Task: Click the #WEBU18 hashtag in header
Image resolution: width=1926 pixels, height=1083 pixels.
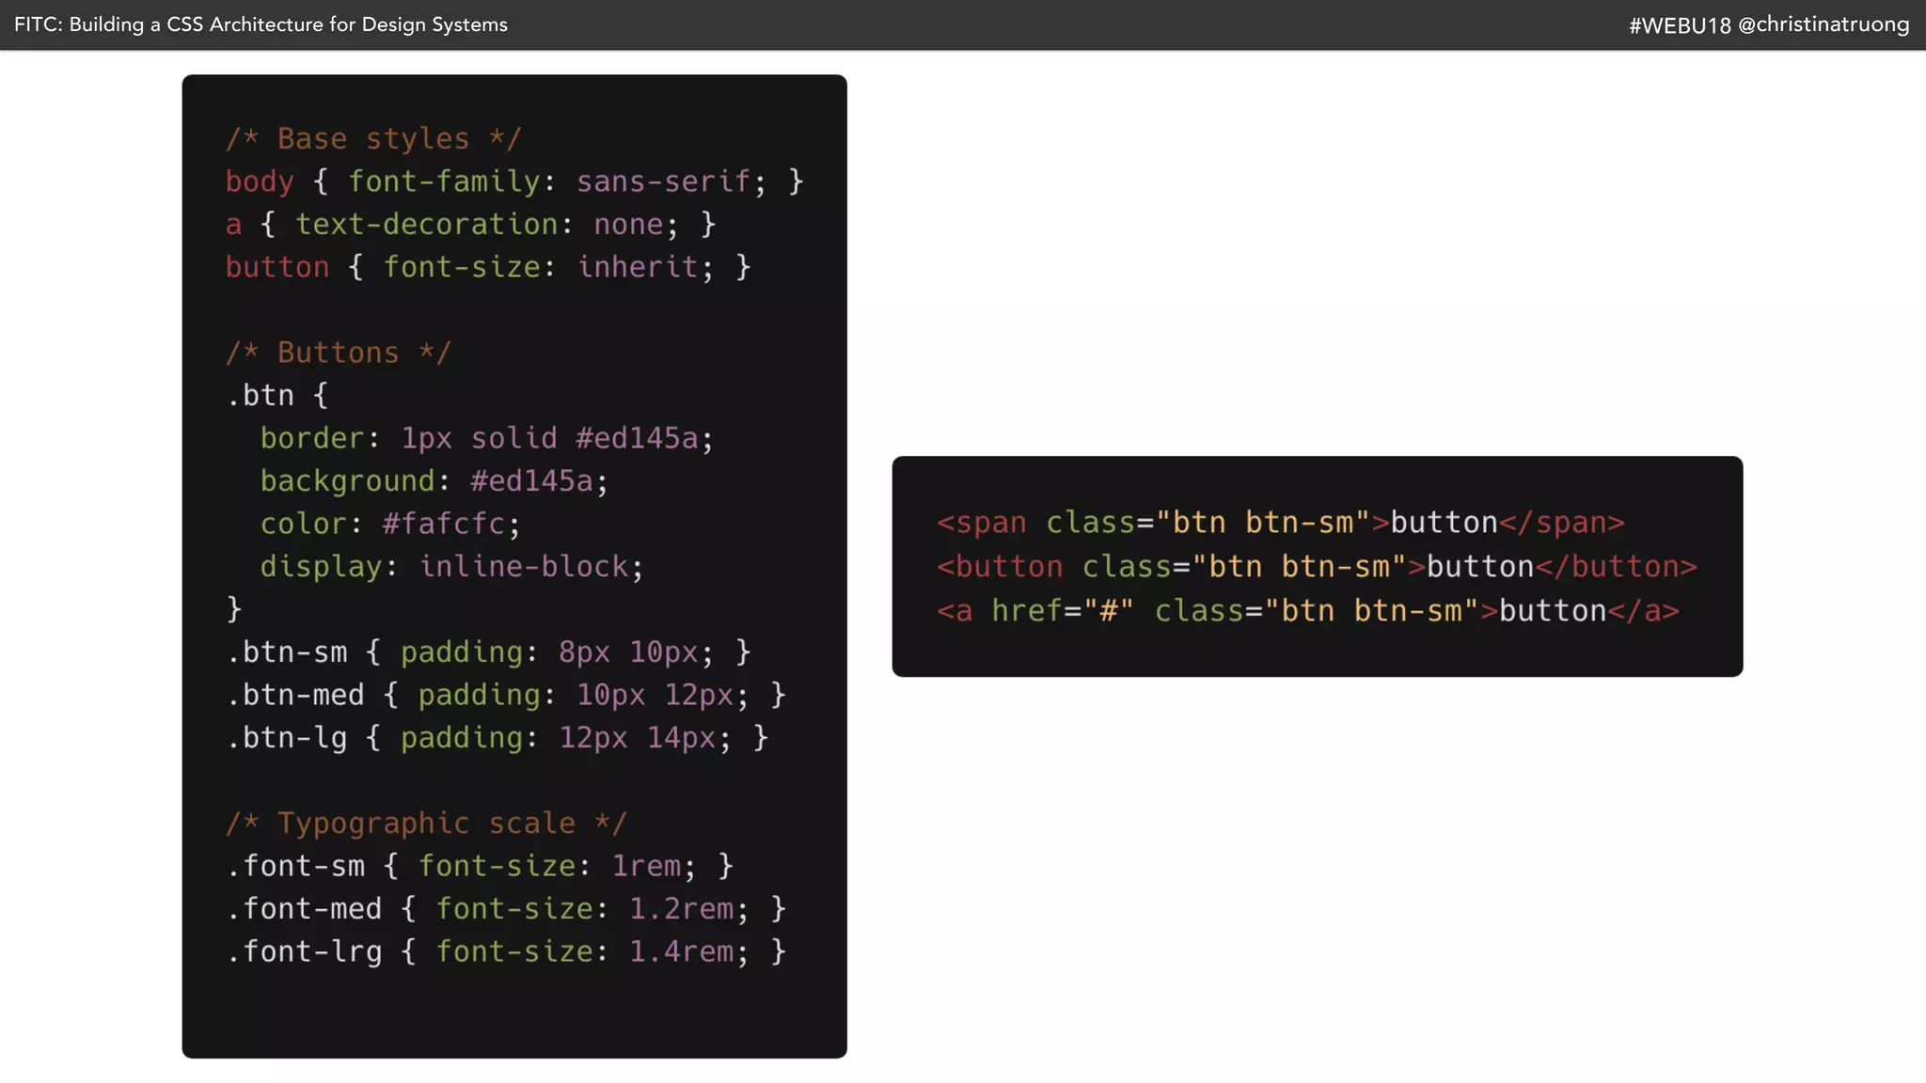Action: click(1679, 25)
